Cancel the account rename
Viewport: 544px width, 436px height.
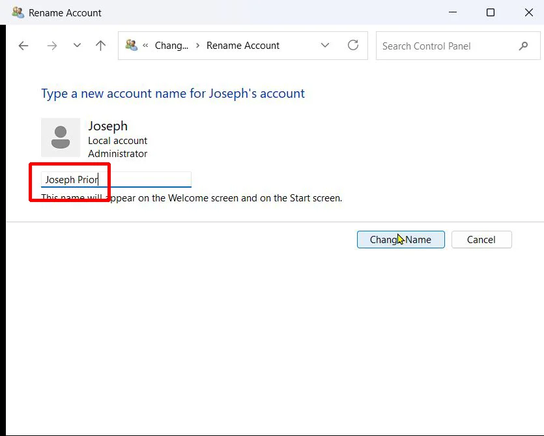pyautogui.click(x=481, y=240)
